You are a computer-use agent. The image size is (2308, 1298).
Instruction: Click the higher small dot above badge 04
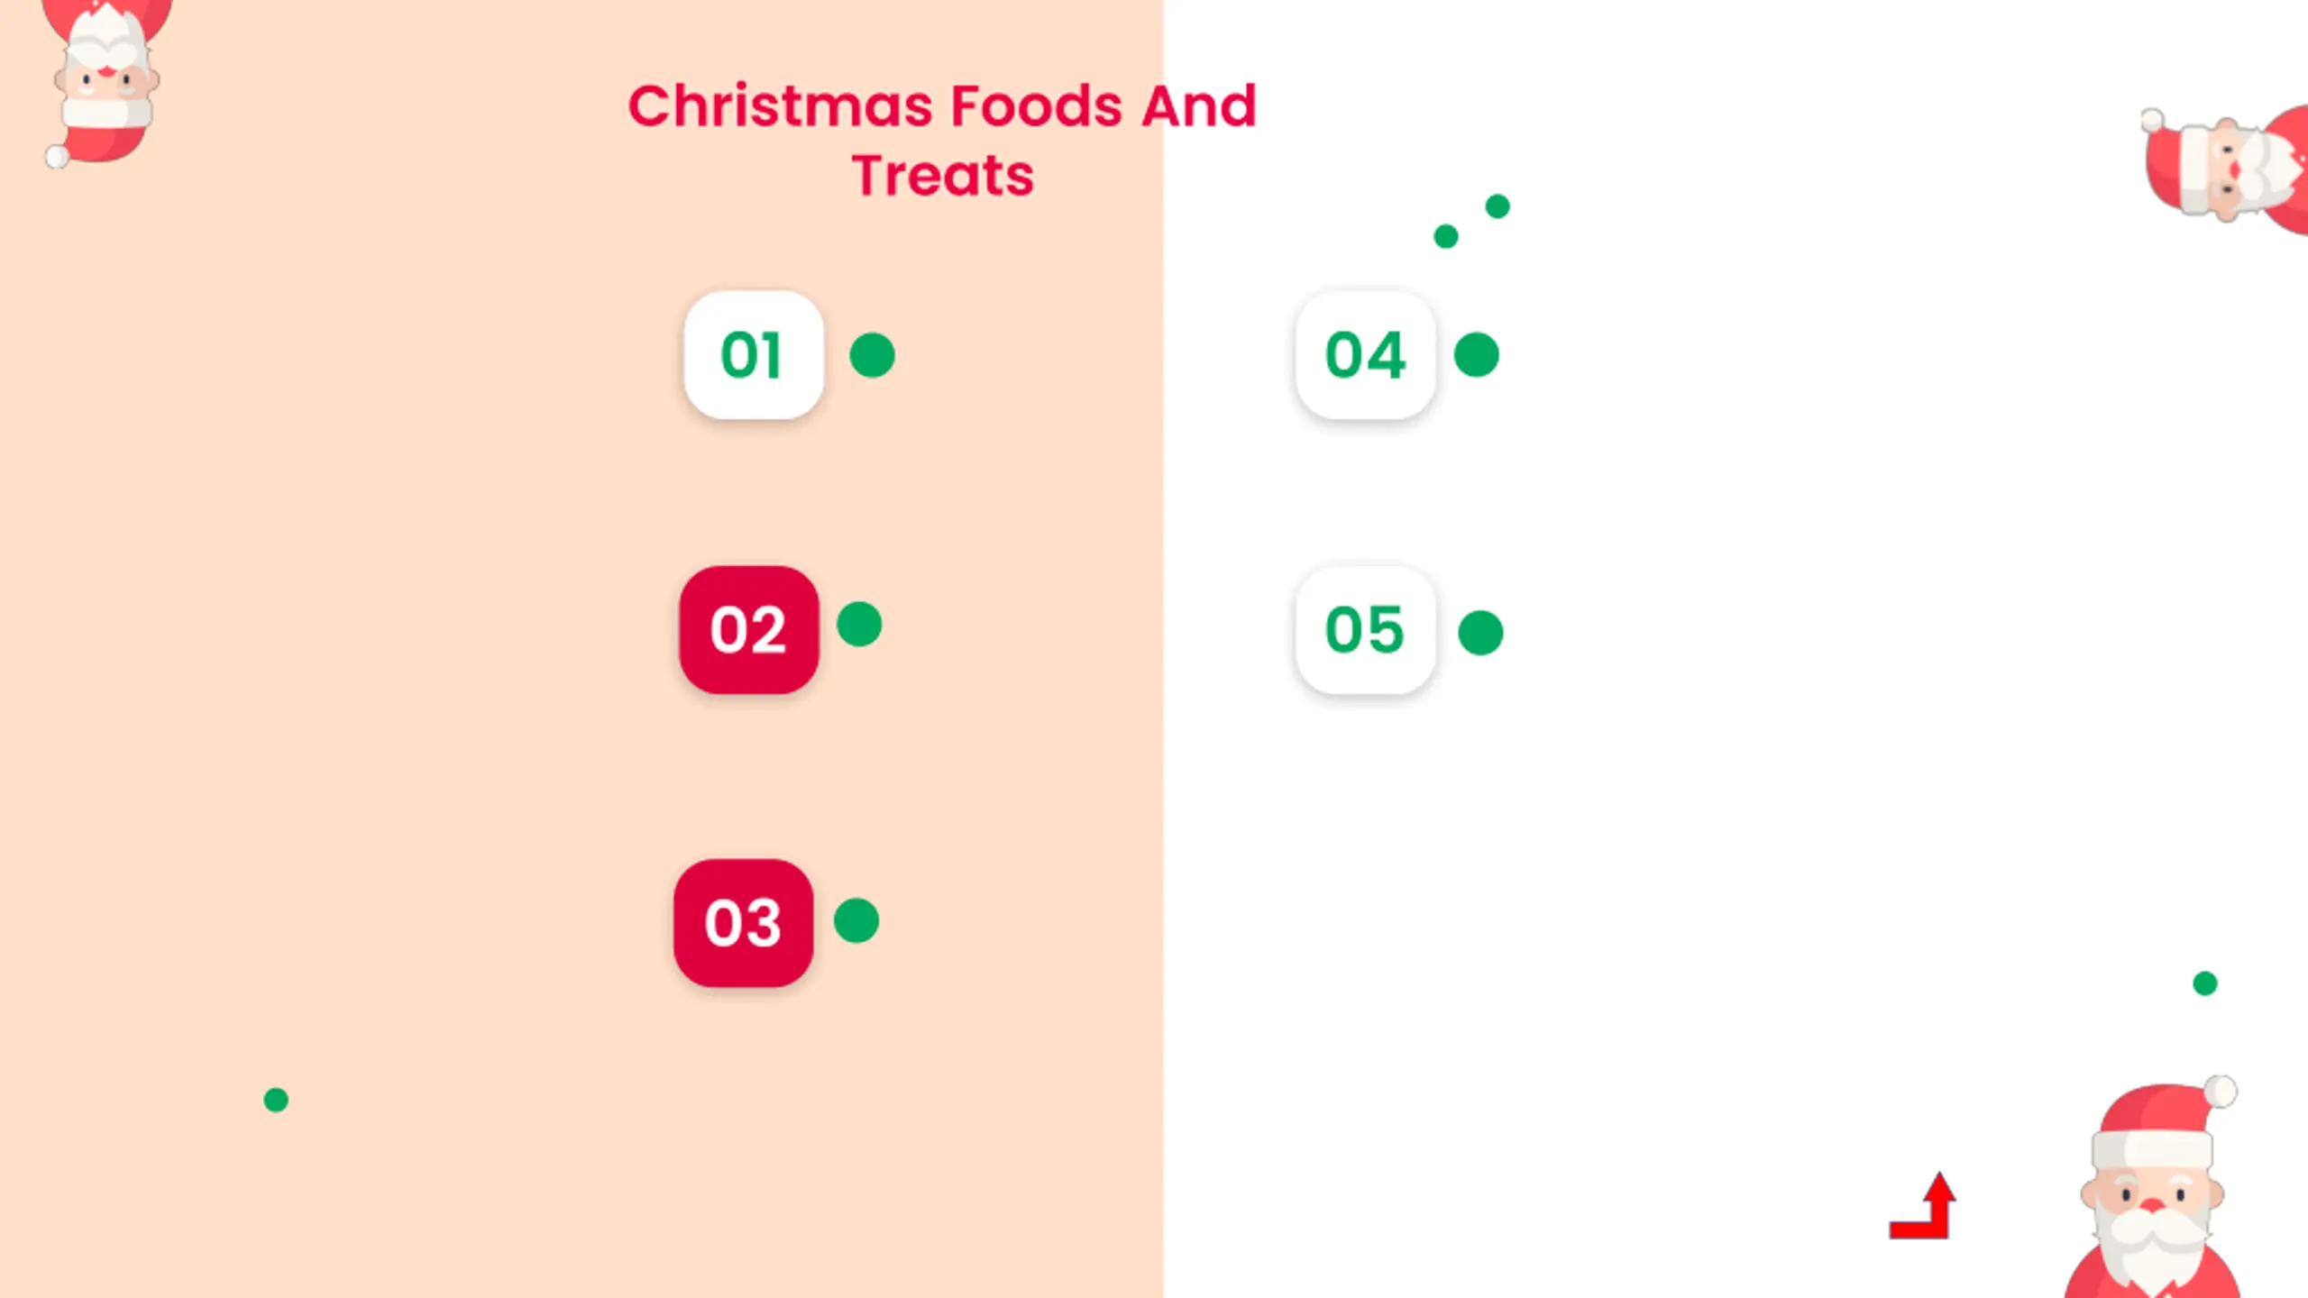1497,206
